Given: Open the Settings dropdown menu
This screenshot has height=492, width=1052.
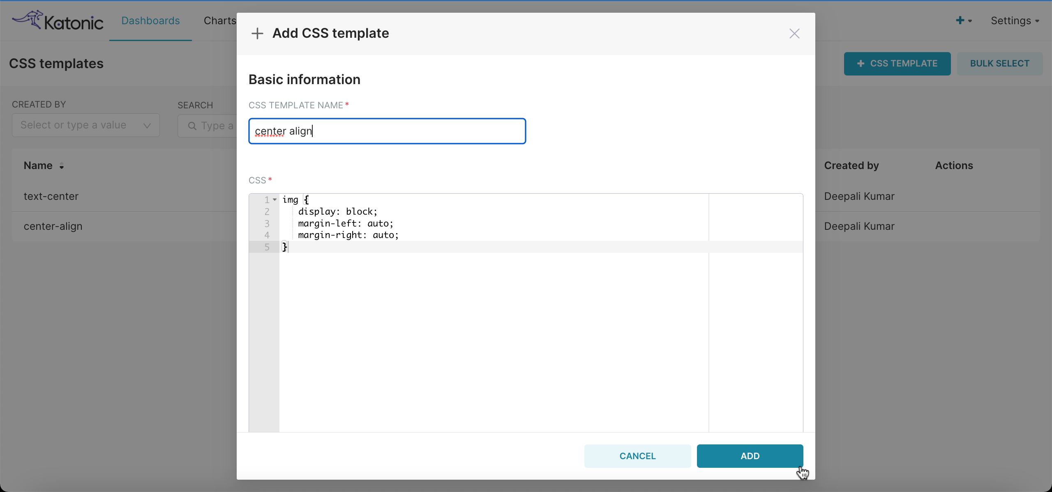Looking at the screenshot, I should pyautogui.click(x=1015, y=21).
